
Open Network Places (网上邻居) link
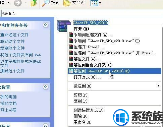(8, 110)
